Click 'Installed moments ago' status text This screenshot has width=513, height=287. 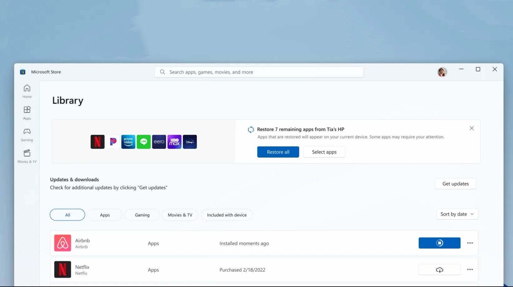pyautogui.click(x=244, y=243)
